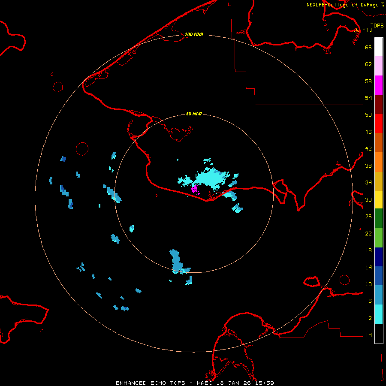Pick the light green legend swatch
The image size is (386, 386).
(x=379, y=238)
